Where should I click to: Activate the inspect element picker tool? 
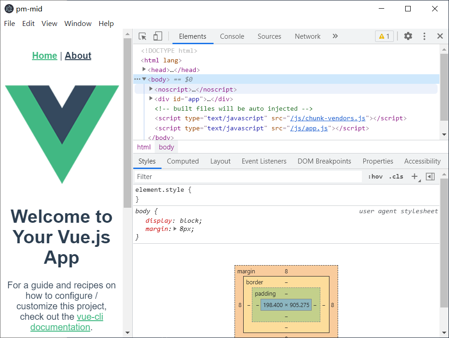[142, 36]
